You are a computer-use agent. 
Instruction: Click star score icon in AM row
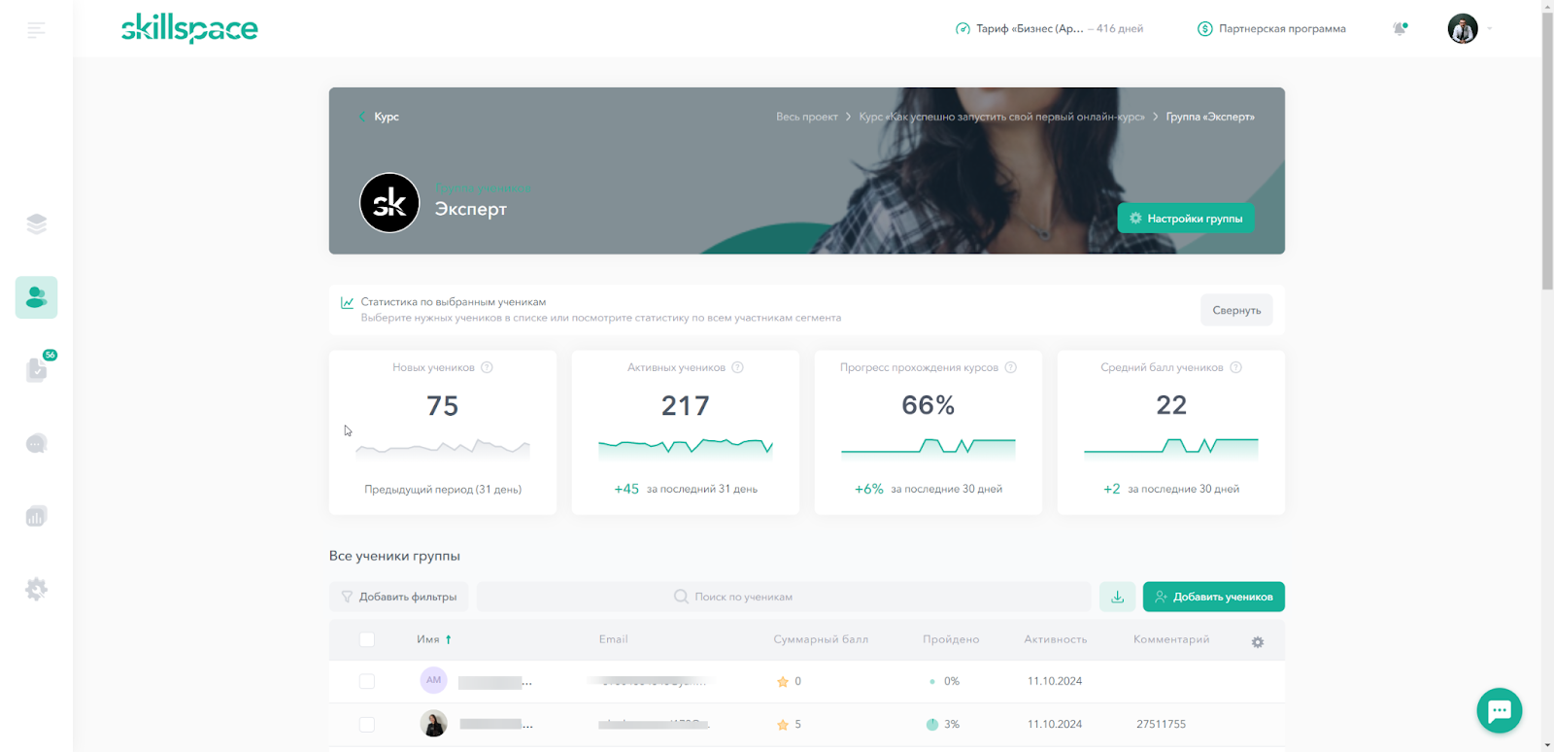click(x=783, y=682)
